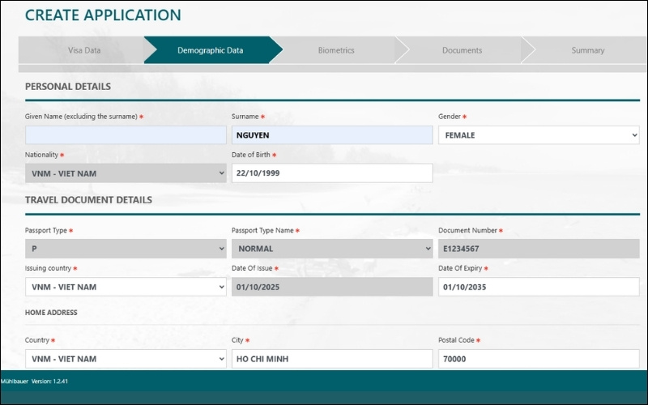Open the Visa Data step tab
The height and width of the screenshot is (405, 648).
83,50
